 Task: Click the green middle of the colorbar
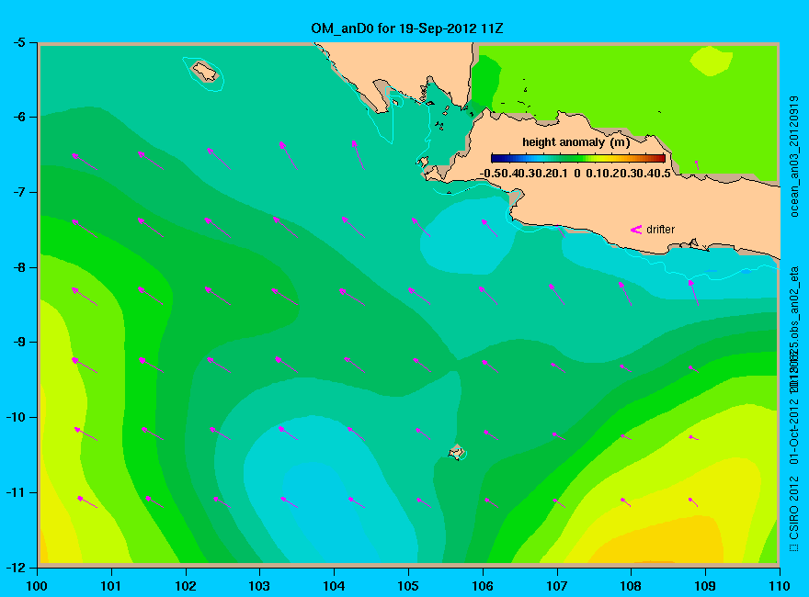(x=578, y=158)
